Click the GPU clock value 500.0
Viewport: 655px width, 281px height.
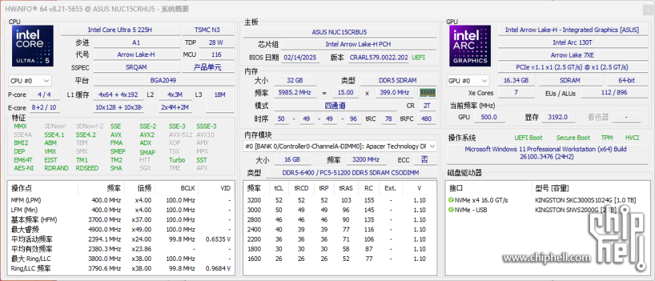[489, 117]
